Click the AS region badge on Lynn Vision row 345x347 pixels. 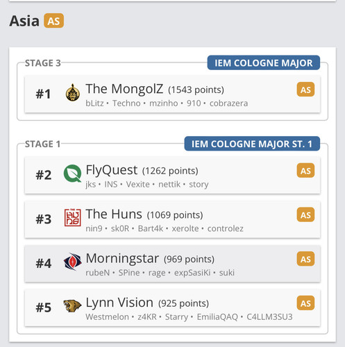point(305,303)
